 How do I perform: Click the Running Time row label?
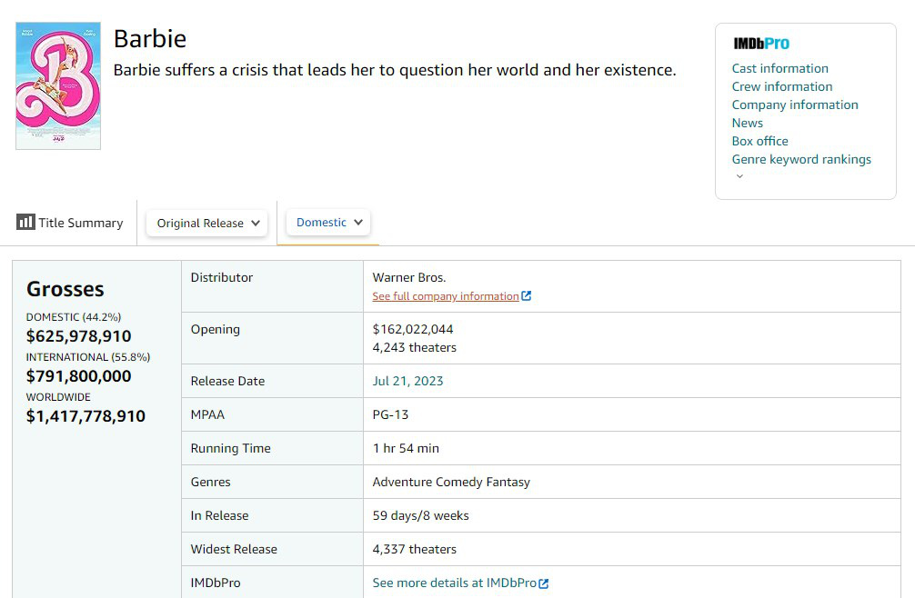(x=230, y=448)
